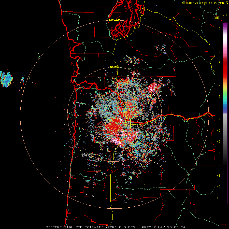Click the -1 value on color scale

click(x=219, y=119)
